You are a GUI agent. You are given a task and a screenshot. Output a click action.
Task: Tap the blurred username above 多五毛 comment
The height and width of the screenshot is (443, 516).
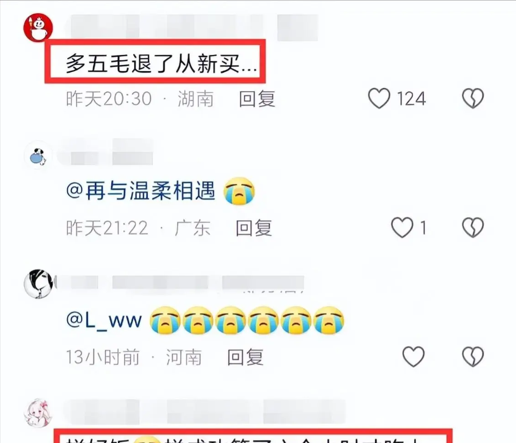[194, 27]
